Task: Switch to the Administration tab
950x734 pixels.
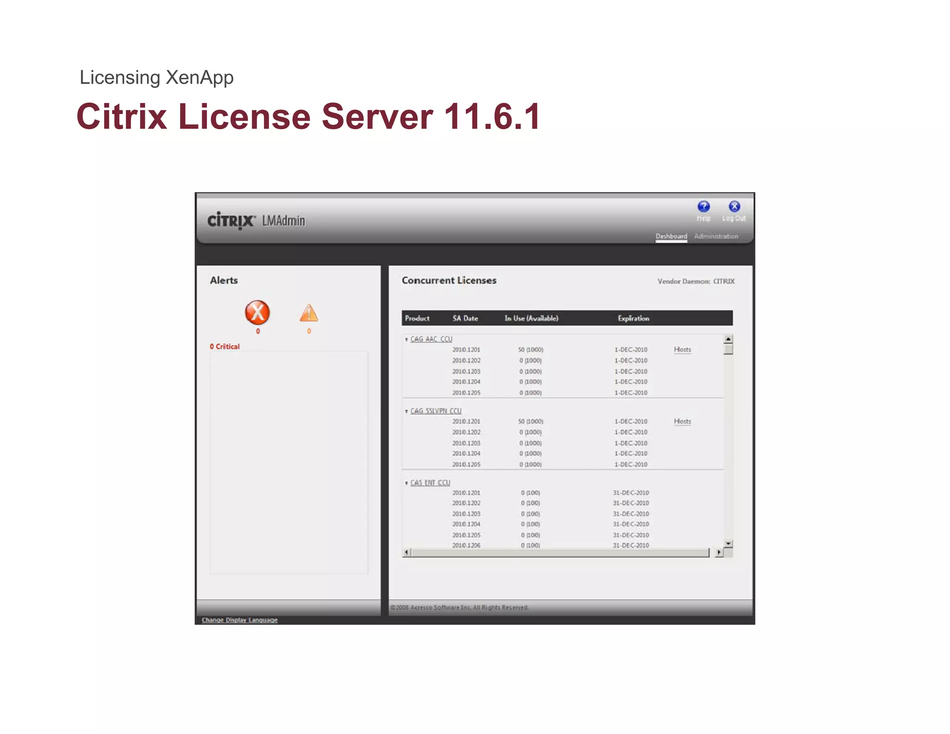Action: [716, 236]
